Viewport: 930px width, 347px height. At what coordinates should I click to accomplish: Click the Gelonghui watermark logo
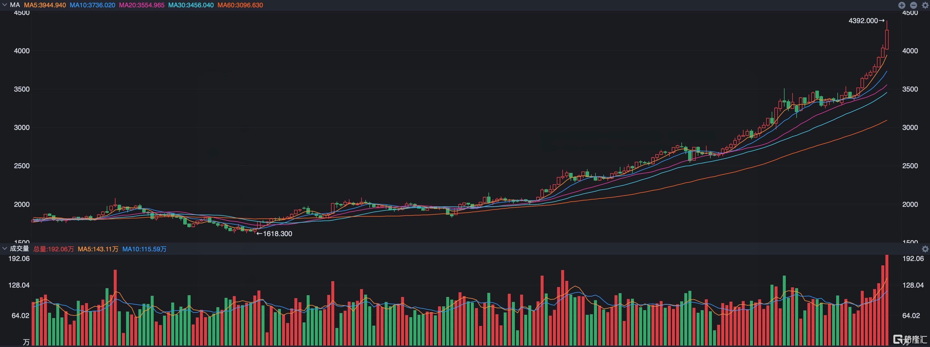(910, 339)
